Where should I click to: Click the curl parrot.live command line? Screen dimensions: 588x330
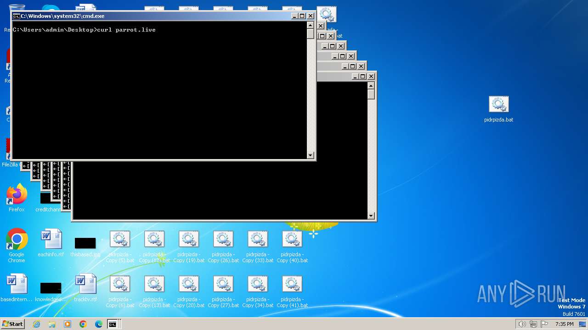(84, 30)
